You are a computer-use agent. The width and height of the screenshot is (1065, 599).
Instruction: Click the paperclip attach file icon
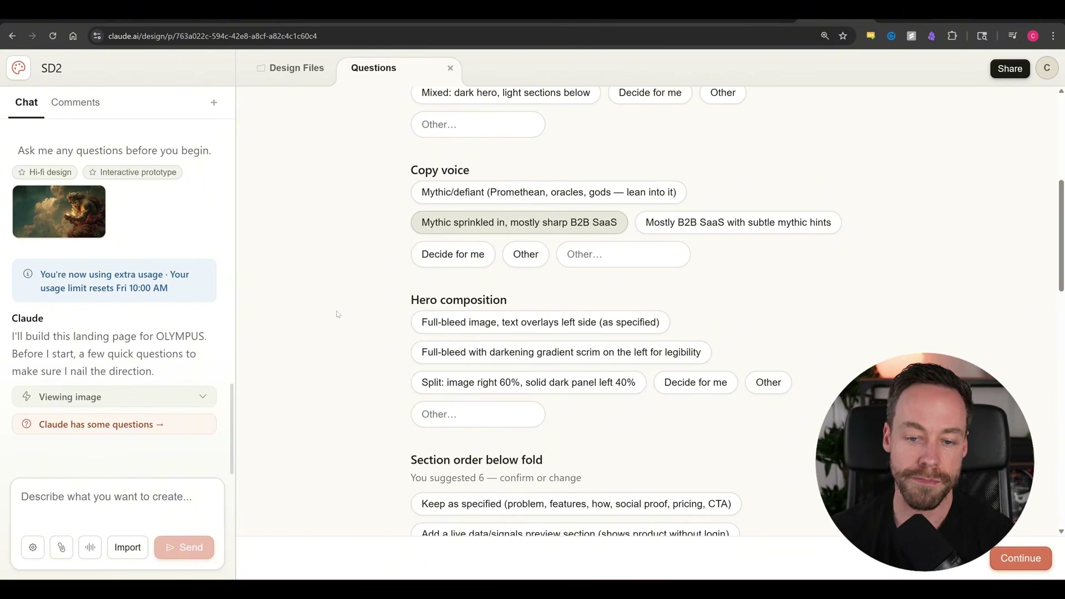point(62,547)
